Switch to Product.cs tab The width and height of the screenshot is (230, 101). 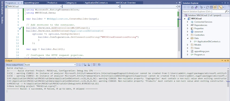coord(52,3)
